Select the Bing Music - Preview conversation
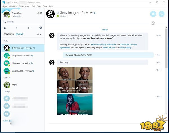This screenshot has height=133, width=169. point(21,56)
